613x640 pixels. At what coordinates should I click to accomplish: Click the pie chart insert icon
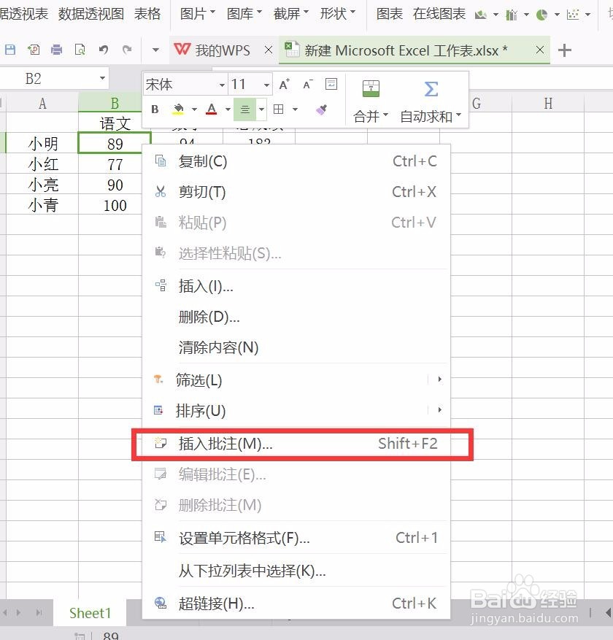[541, 13]
